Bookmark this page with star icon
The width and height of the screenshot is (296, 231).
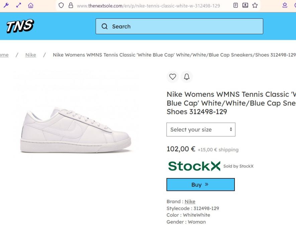255,5
